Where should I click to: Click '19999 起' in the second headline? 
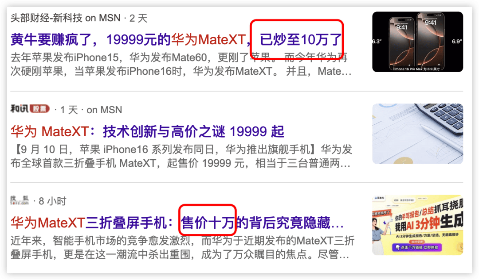257,132
